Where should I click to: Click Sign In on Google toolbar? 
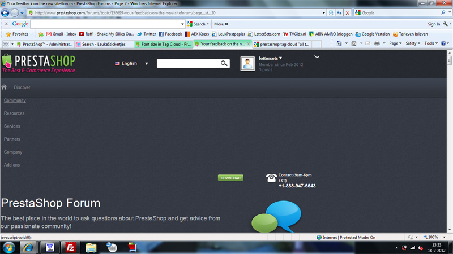coord(434,24)
